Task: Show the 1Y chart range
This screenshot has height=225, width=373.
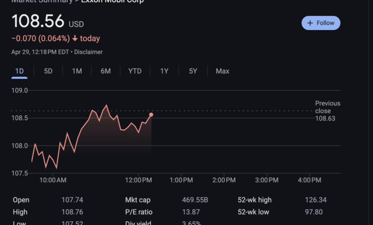Action: tap(164, 71)
